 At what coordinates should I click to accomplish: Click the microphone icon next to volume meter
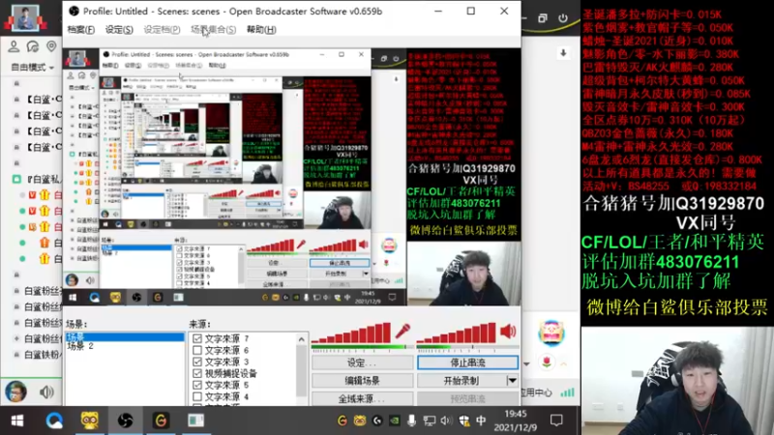pyautogui.click(x=402, y=331)
